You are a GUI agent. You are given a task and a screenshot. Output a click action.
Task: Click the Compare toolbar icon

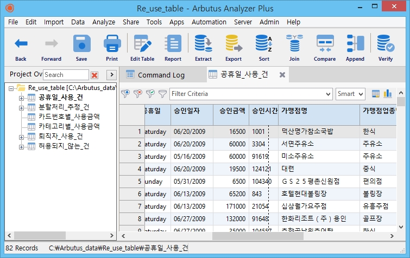(325, 43)
